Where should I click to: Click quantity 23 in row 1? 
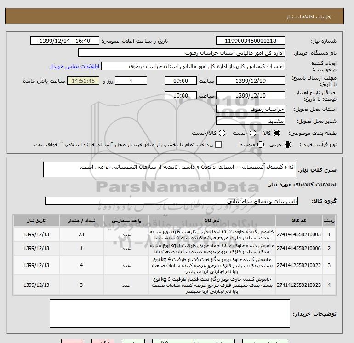pos(81,234)
